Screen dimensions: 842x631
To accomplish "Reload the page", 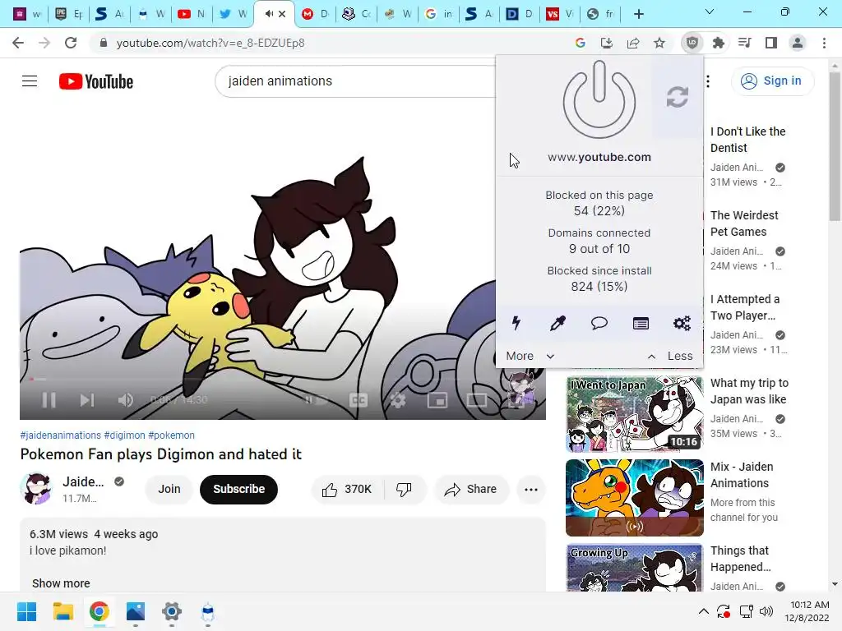I will pyautogui.click(x=71, y=43).
